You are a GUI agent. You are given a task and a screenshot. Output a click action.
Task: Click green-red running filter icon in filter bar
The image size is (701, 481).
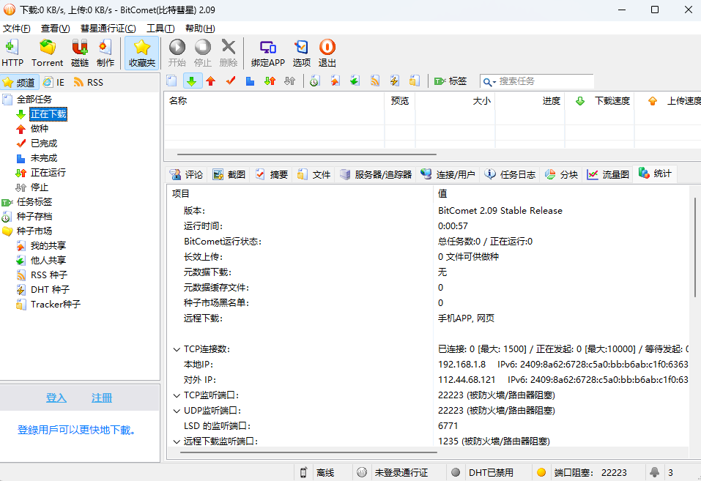(270, 81)
